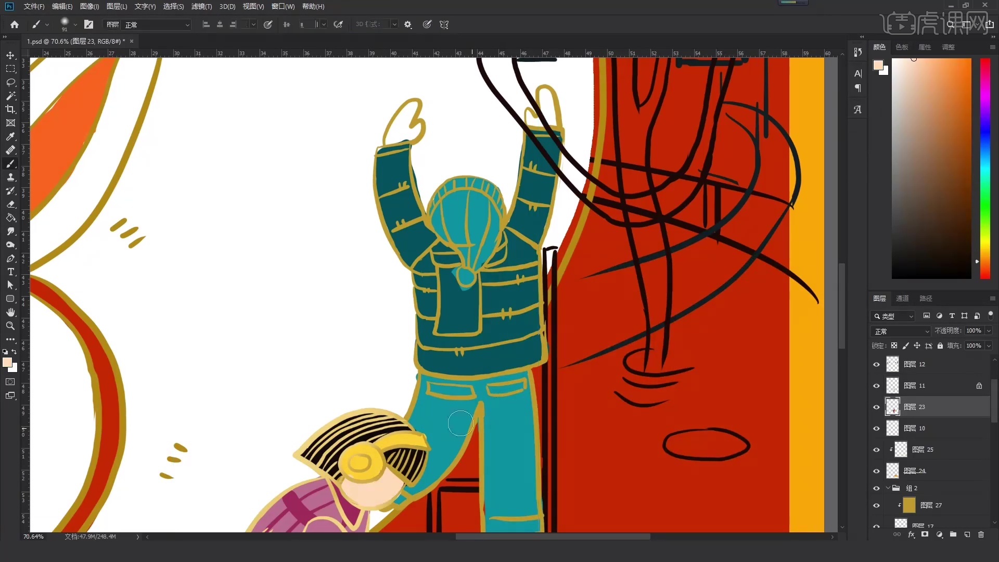
Task: Switch to the 属性 tab
Action: tap(925, 47)
